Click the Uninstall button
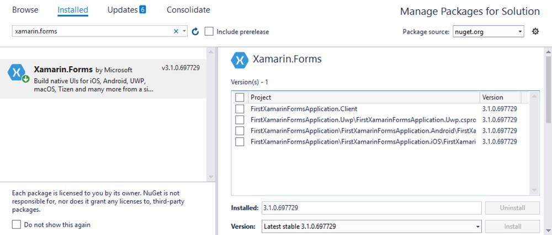 point(512,208)
